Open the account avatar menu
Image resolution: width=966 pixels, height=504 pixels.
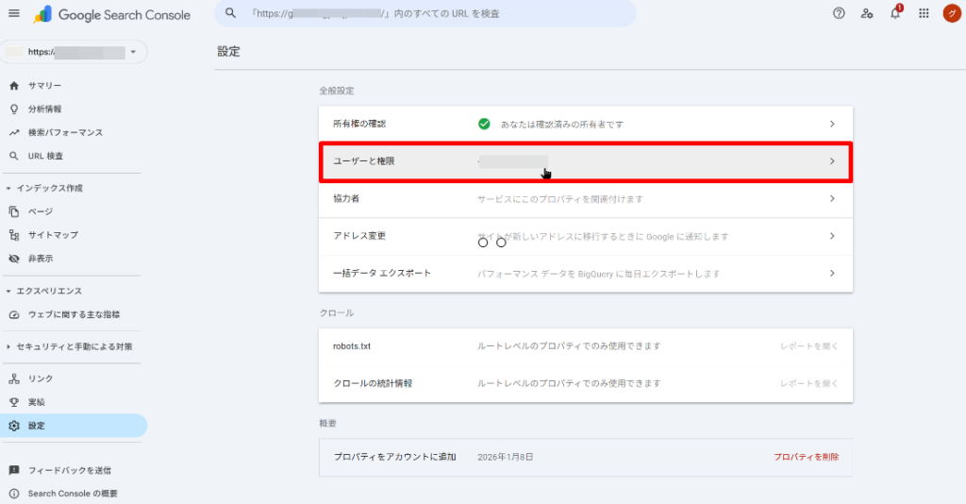click(952, 13)
